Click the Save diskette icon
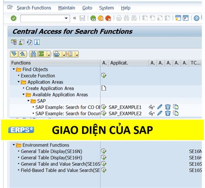Image resolution: width=205 pixels, height=188 pixels. coord(82,18)
